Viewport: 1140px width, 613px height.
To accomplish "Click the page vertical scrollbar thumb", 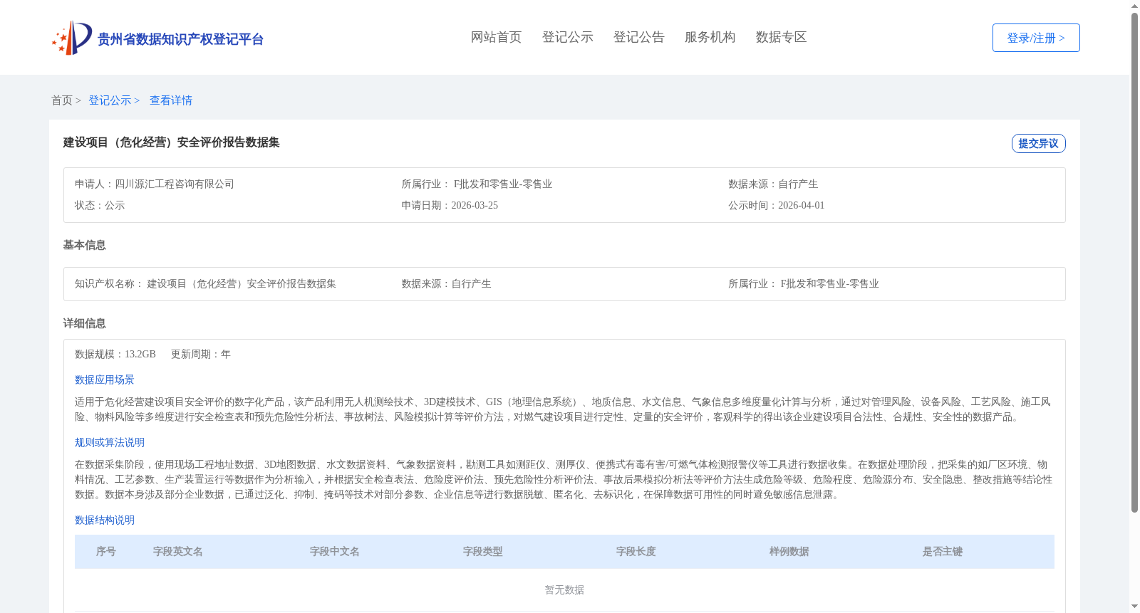I will pos(1134,262).
